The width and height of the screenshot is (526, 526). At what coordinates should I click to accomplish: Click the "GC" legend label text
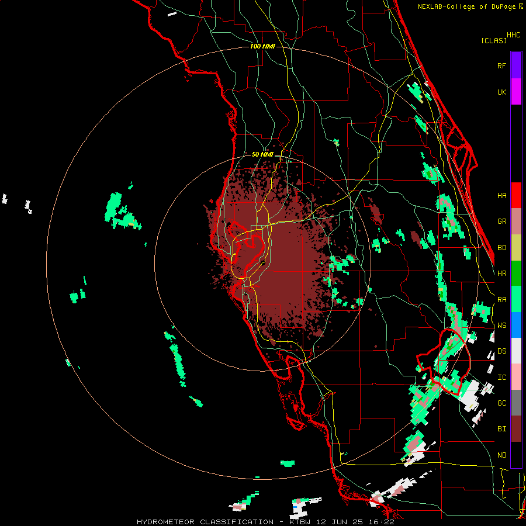[501, 403]
